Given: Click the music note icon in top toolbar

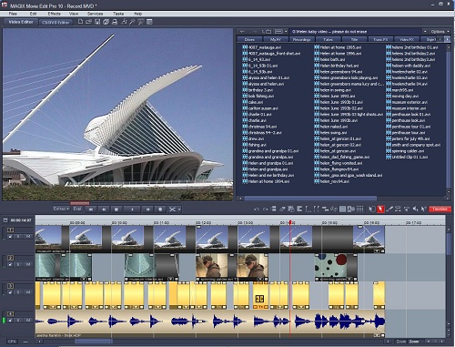Looking at the screenshot, I should click(x=124, y=22).
